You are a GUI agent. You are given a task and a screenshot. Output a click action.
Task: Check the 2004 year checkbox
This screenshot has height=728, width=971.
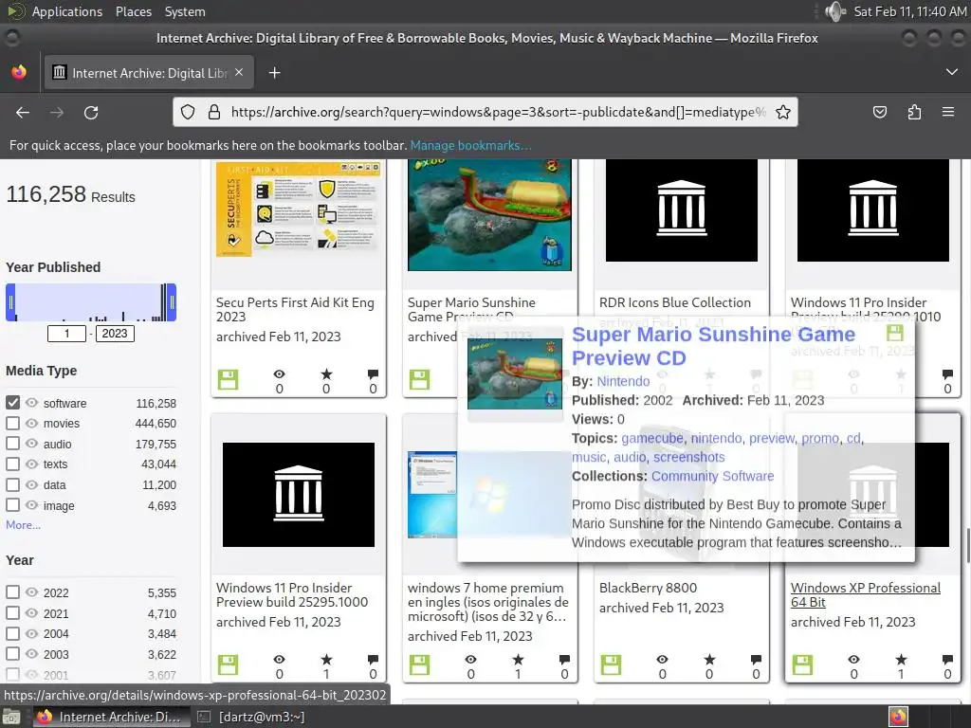(x=12, y=633)
